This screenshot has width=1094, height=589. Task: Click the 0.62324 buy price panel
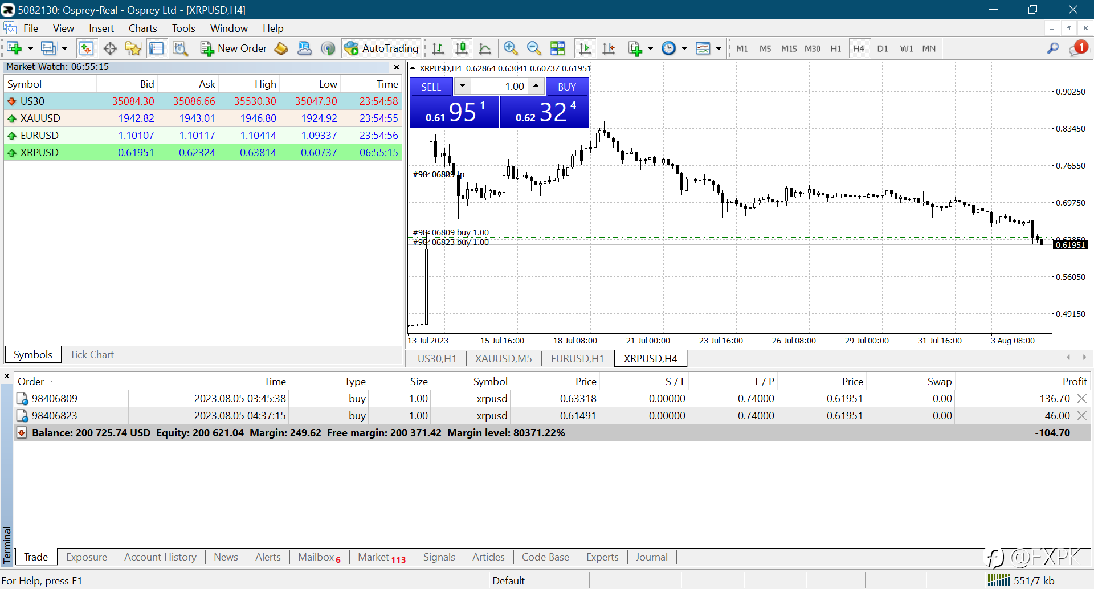point(545,112)
